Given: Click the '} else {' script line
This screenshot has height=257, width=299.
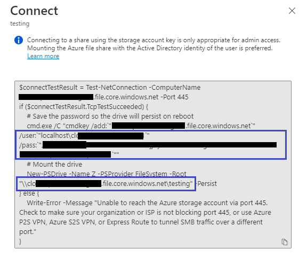Looking at the screenshot, I should point(29,193).
